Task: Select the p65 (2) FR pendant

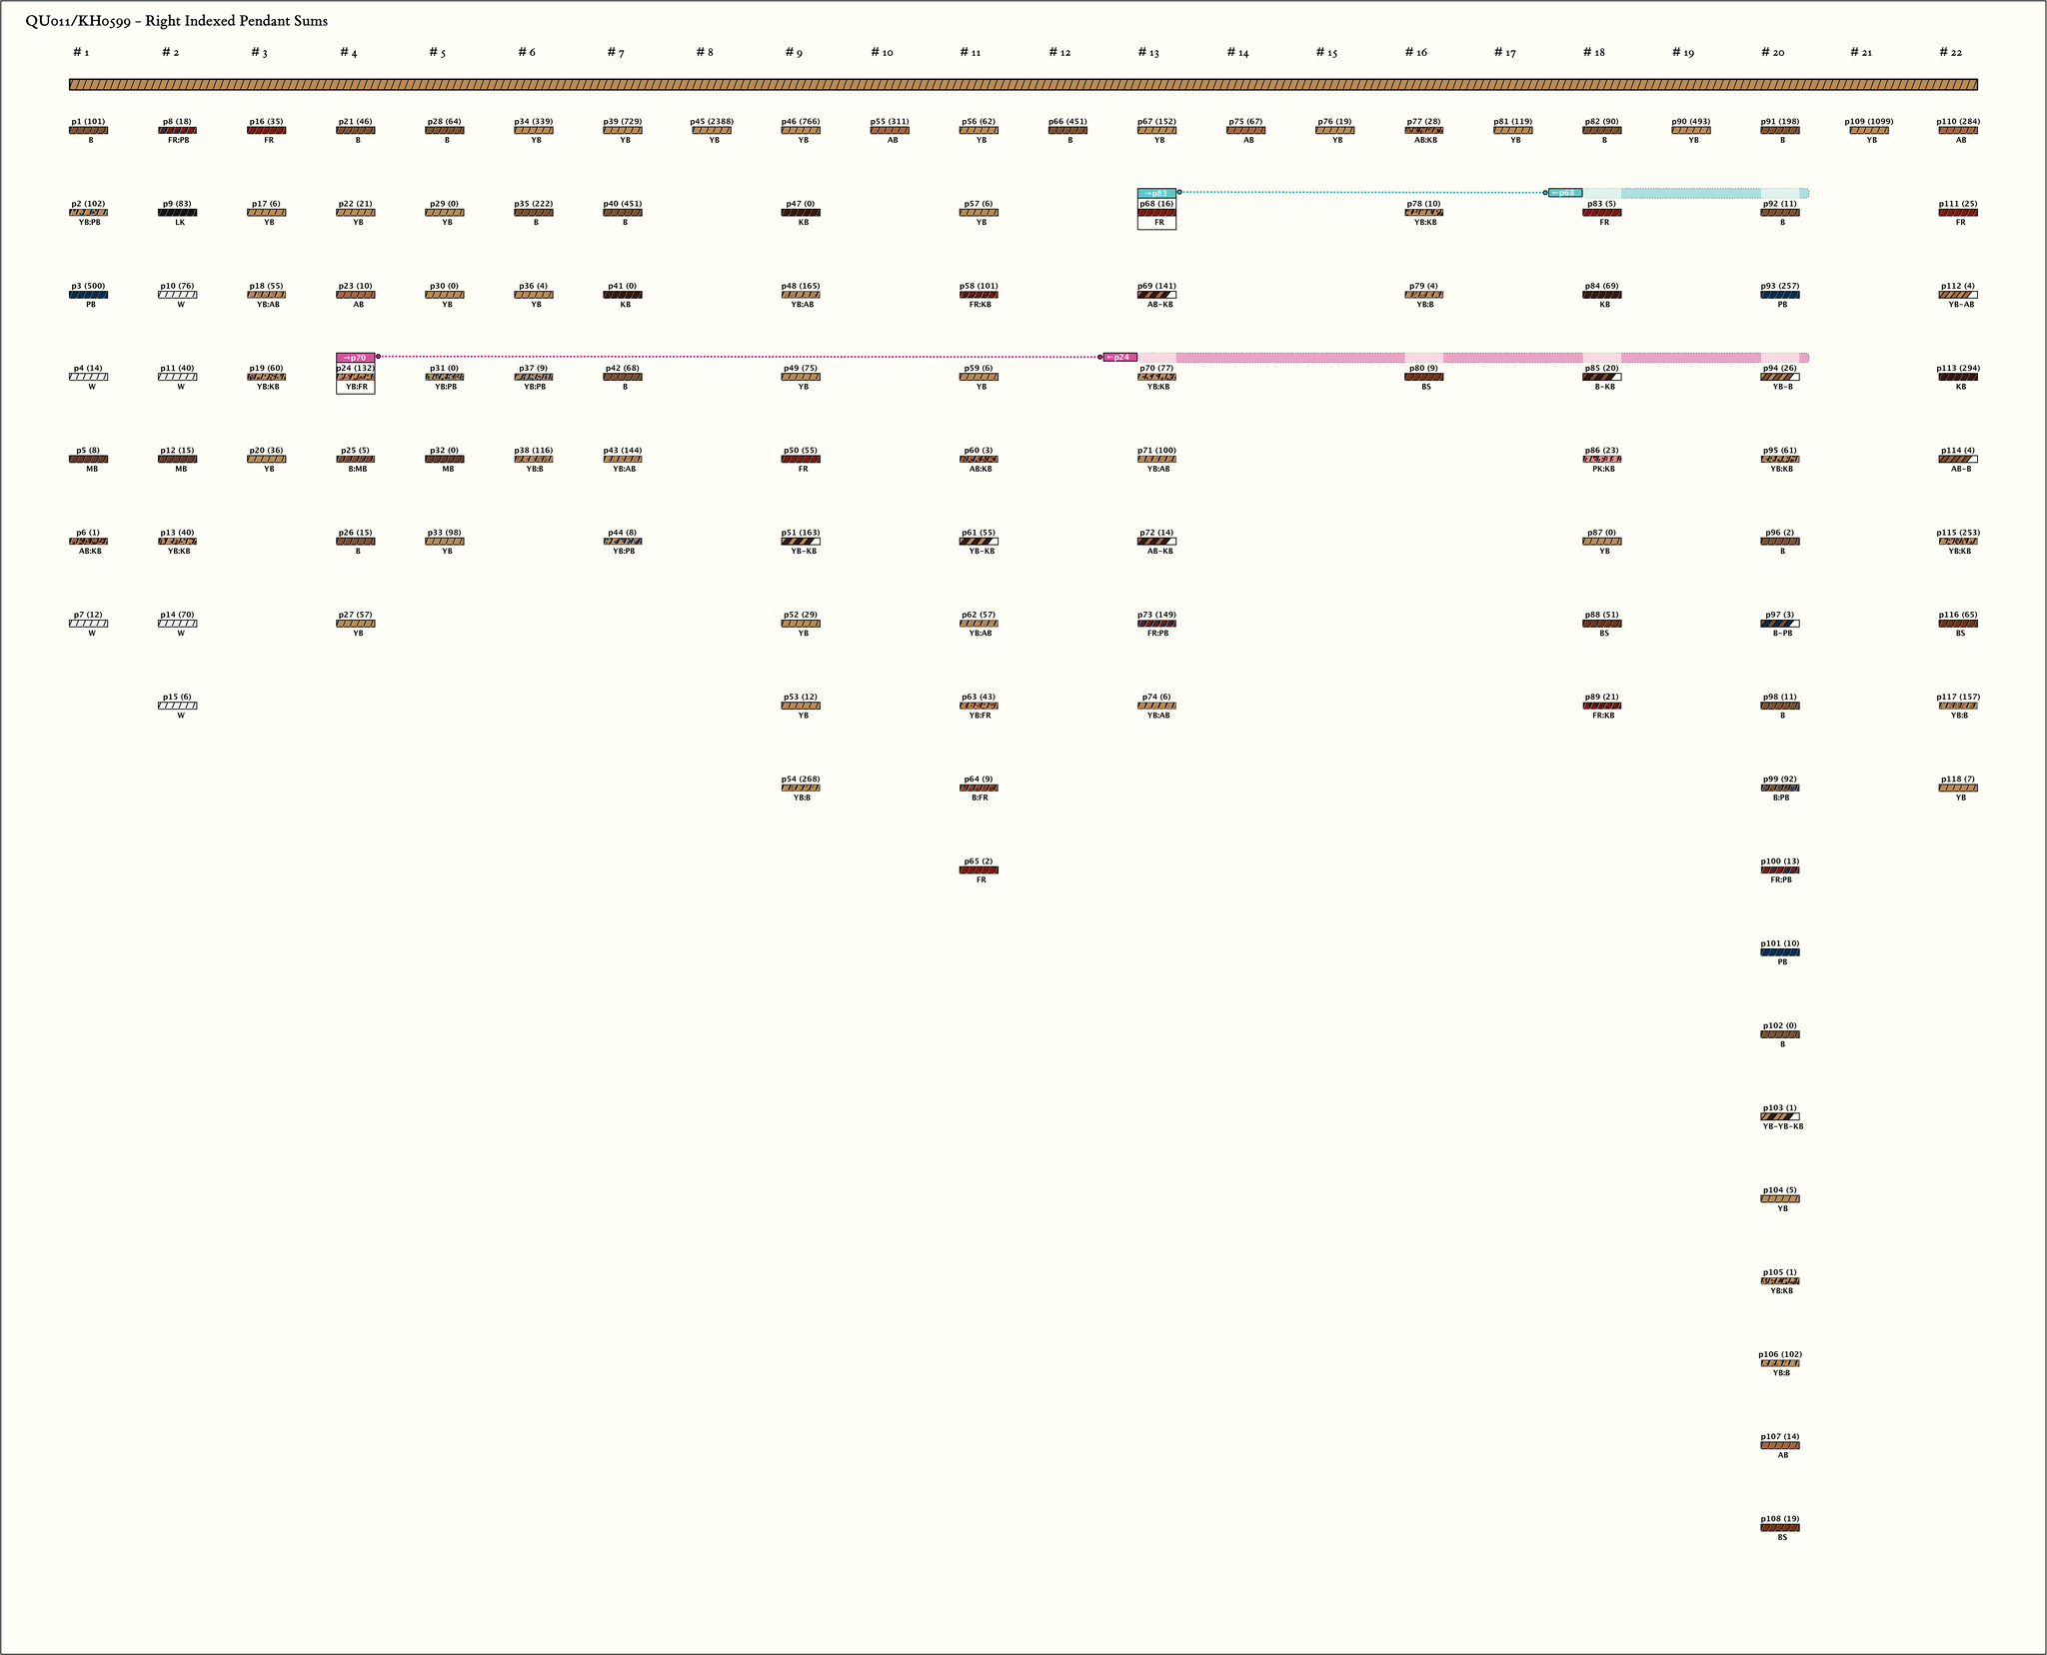Action: pos(979,870)
